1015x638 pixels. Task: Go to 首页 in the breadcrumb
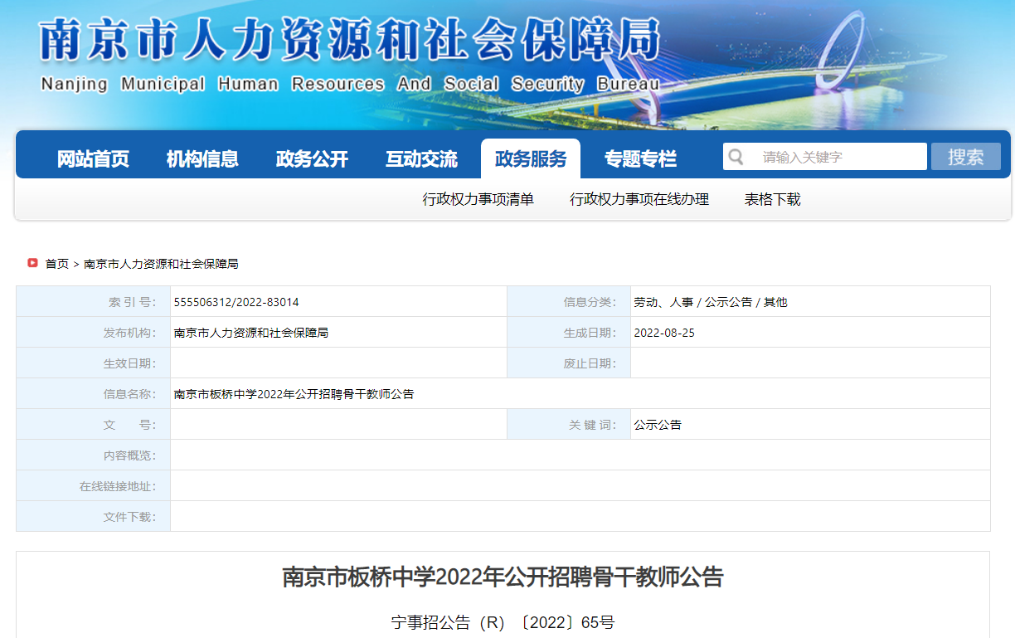pyautogui.click(x=57, y=264)
